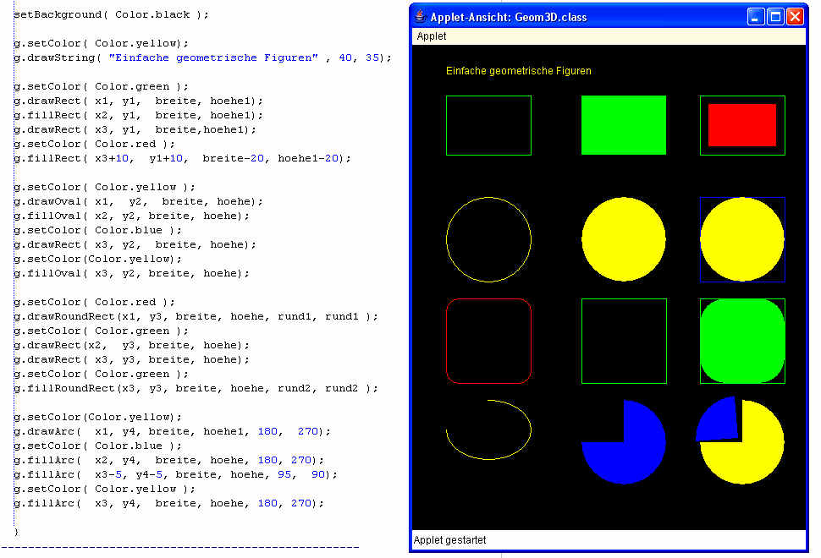Click the 'Applet gestartet' status bar
Viewport: 821px width, 558px height.
[x=449, y=540]
